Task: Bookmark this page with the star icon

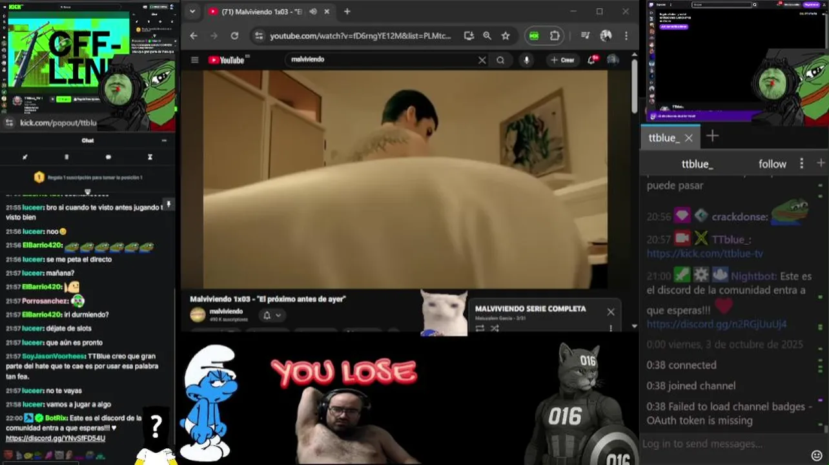Action: (506, 36)
